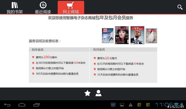Open the Baidu bear notification icon
This screenshot has width=186, height=109.
pos(113,105)
